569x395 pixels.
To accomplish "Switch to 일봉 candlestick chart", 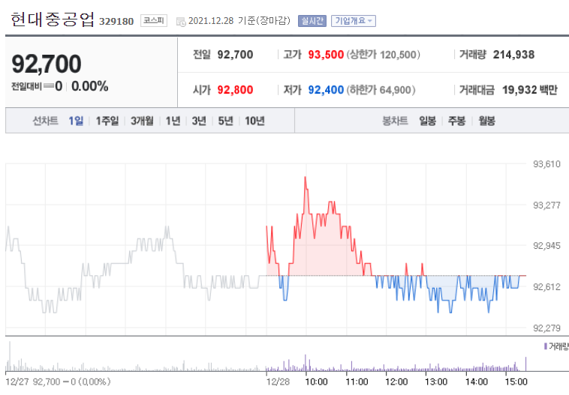I will tap(427, 121).
